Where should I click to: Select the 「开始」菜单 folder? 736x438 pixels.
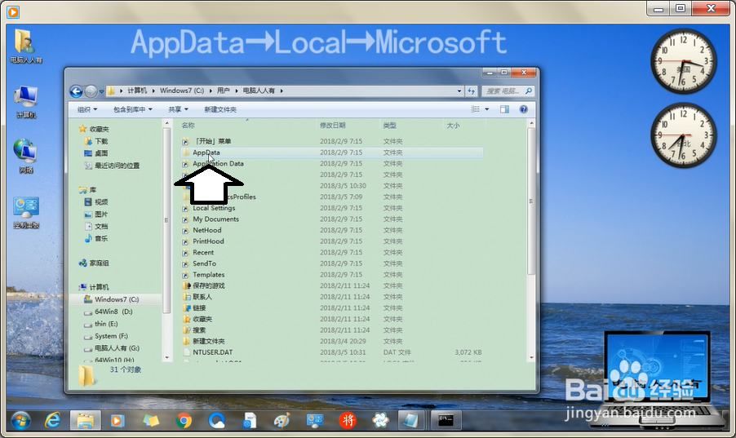click(x=211, y=141)
